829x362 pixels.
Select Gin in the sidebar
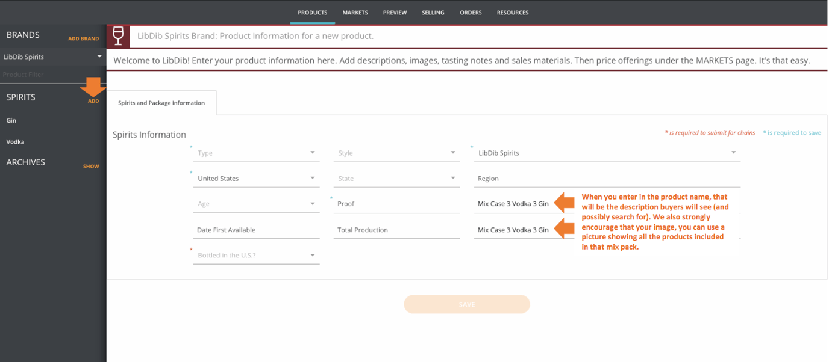pyautogui.click(x=11, y=120)
